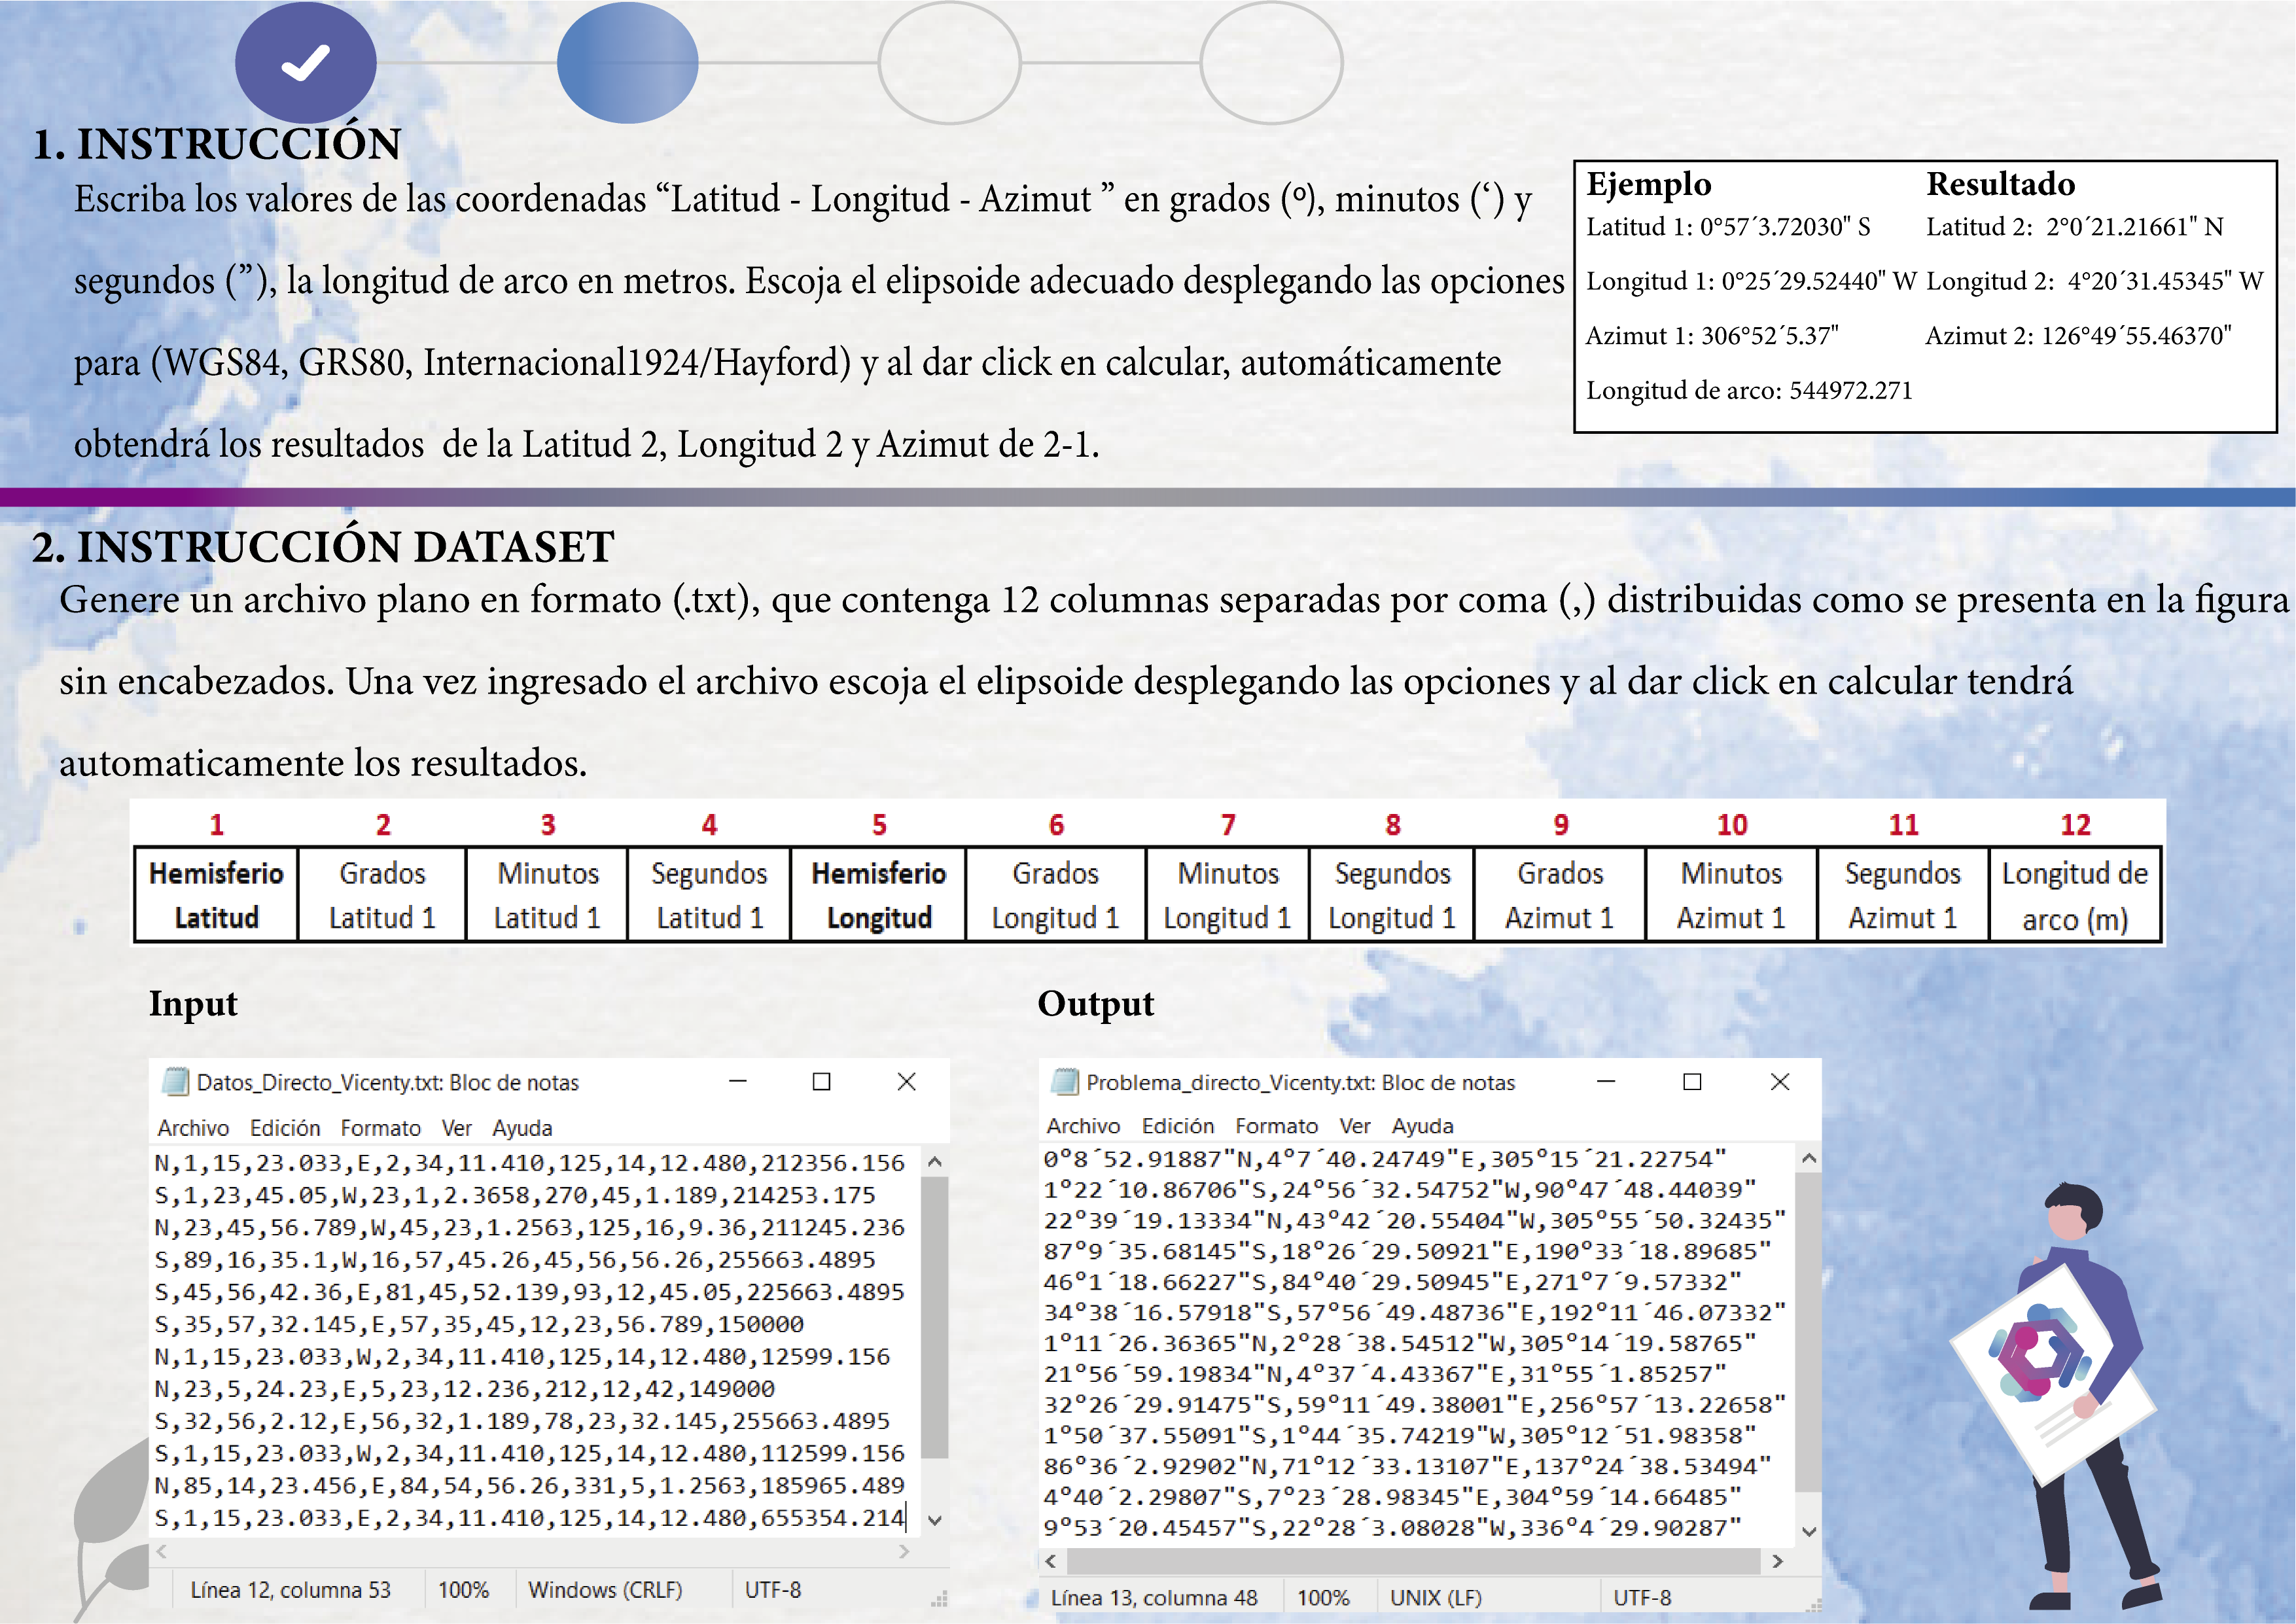Click Datos_Directo_Vicenty notepad file icon

pos(176,1082)
